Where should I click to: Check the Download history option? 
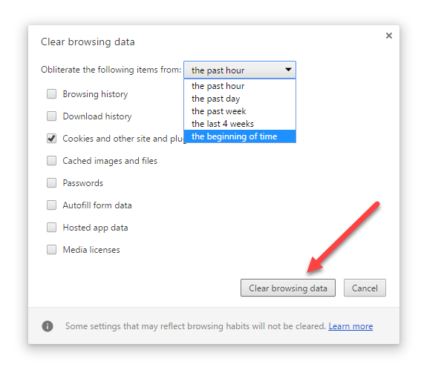click(x=51, y=116)
